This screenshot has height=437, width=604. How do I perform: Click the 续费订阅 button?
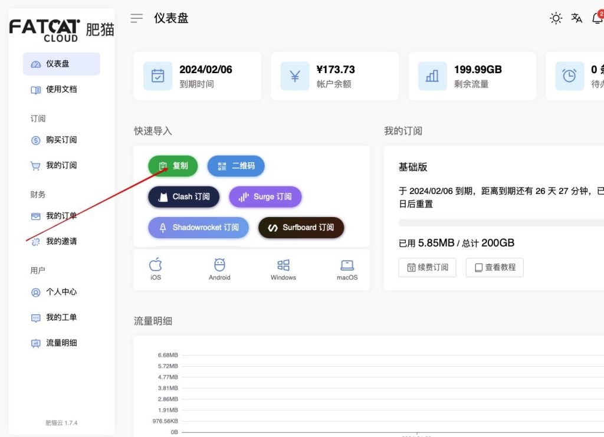(x=428, y=268)
